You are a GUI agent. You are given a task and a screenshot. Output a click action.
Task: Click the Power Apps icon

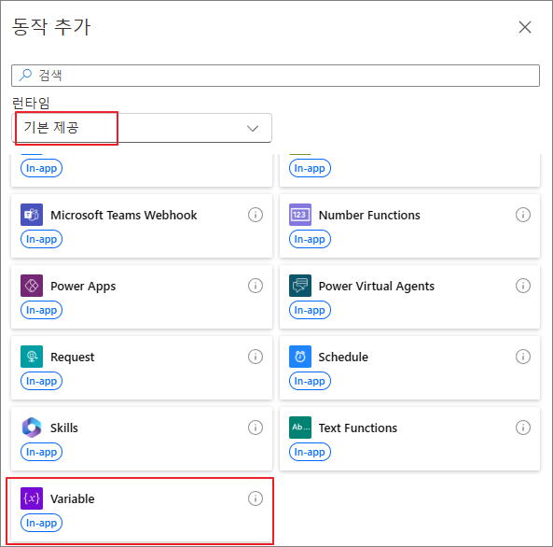click(x=32, y=286)
